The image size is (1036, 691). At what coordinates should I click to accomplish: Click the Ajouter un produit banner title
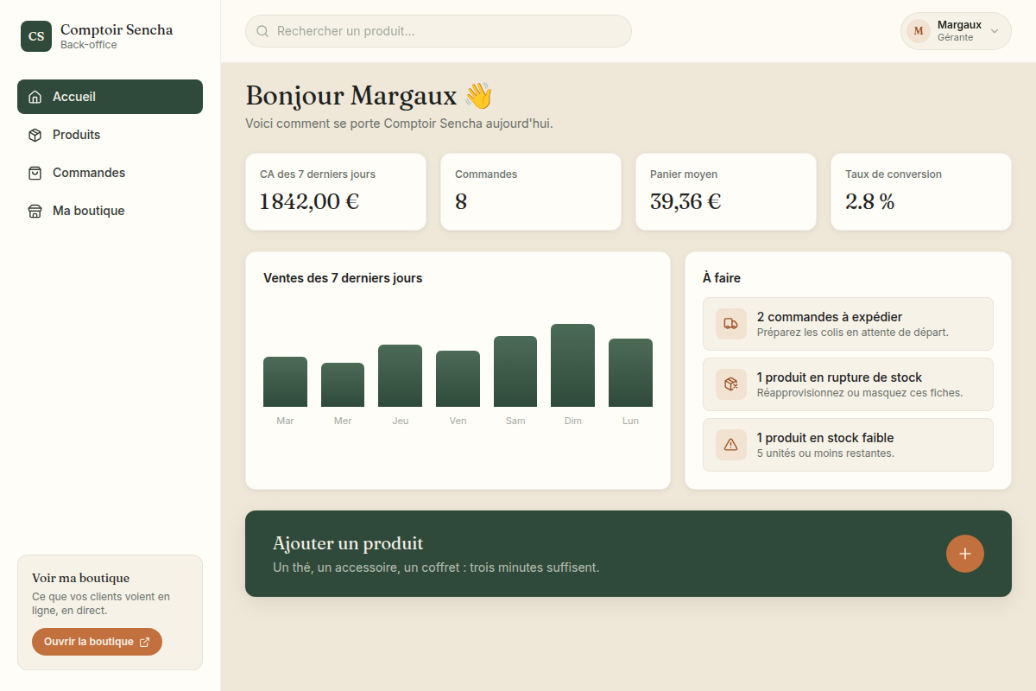pos(348,543)
